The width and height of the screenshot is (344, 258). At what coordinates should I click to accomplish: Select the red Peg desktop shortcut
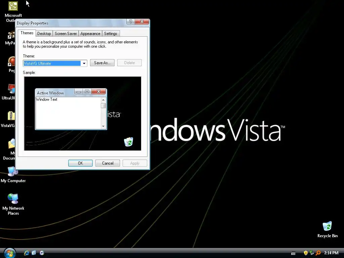(11, 64)
